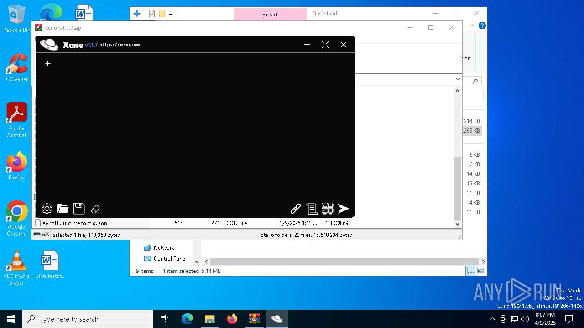Open CCleaner desktop shortcut
Image resolution: width=584 pixels, height=328 pixels.
17,68
